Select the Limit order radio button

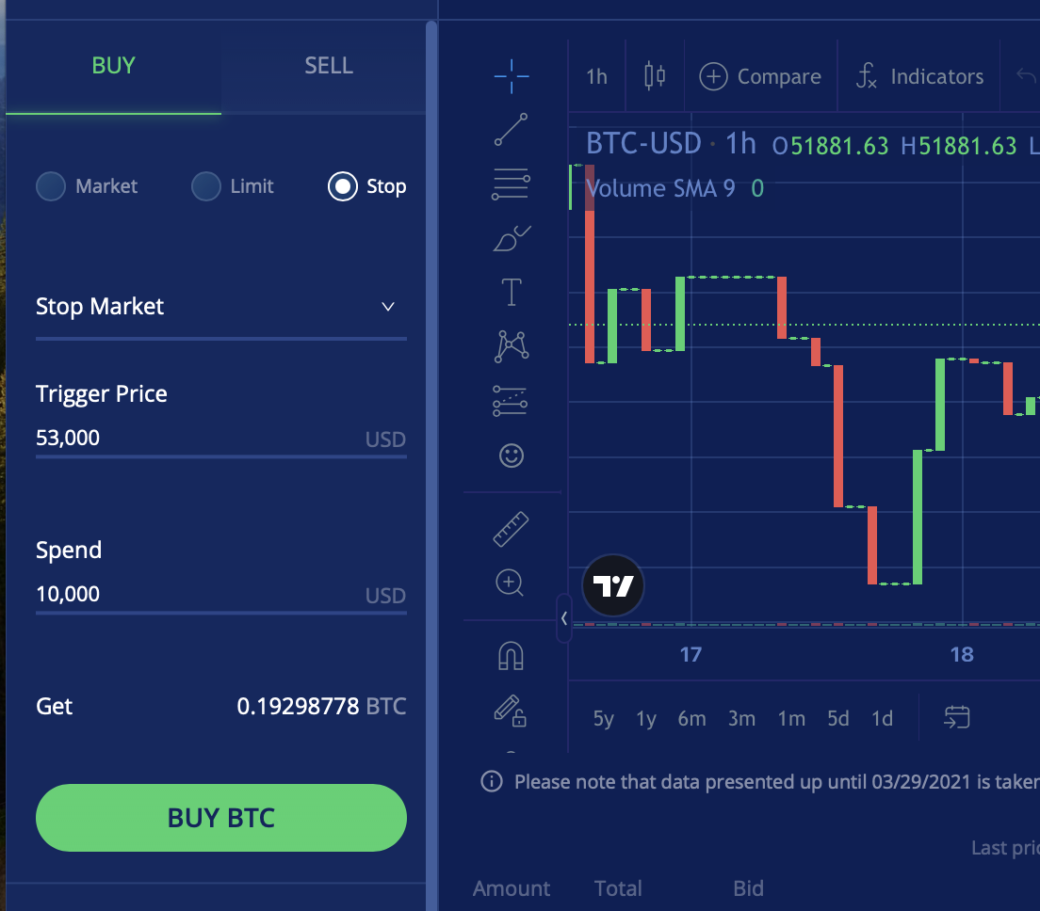[x=206, y=186]
